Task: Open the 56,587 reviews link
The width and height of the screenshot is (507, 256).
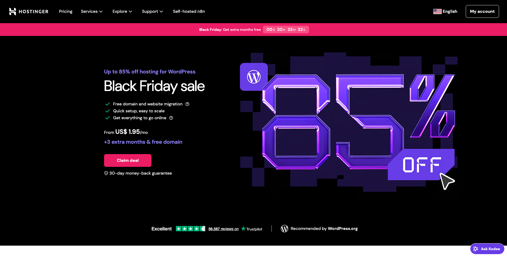Action: point(223,229)
